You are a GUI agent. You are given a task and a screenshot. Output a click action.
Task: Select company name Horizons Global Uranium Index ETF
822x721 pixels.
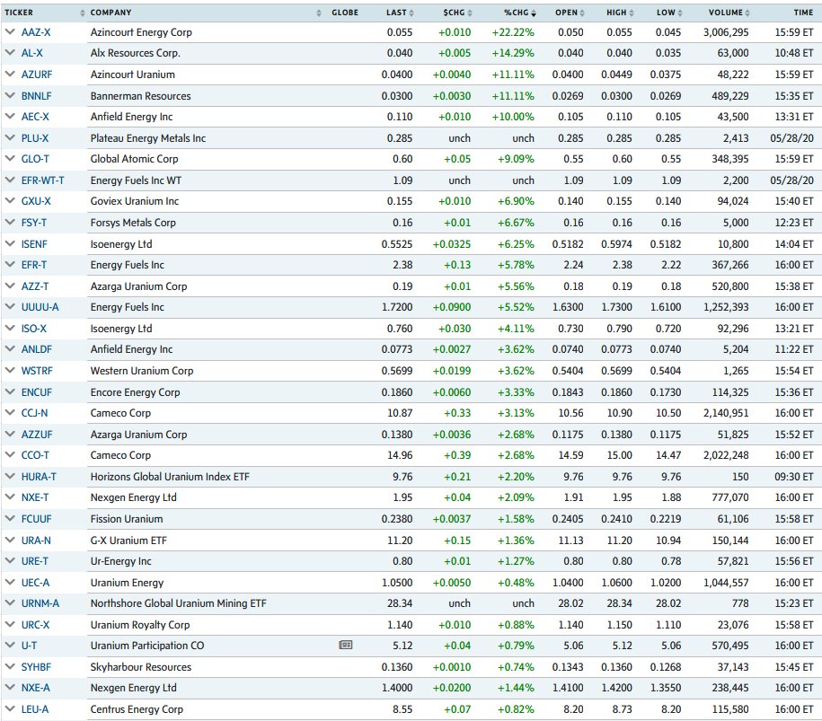[170, 476]
